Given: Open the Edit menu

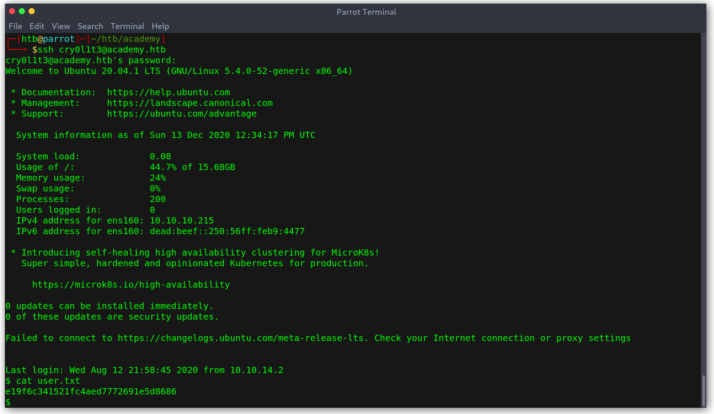Looking at the screenshot, I should point(37,26).
